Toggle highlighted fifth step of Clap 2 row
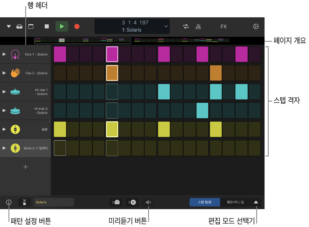Viewport: 309px width, 227px height. (112, 73)
